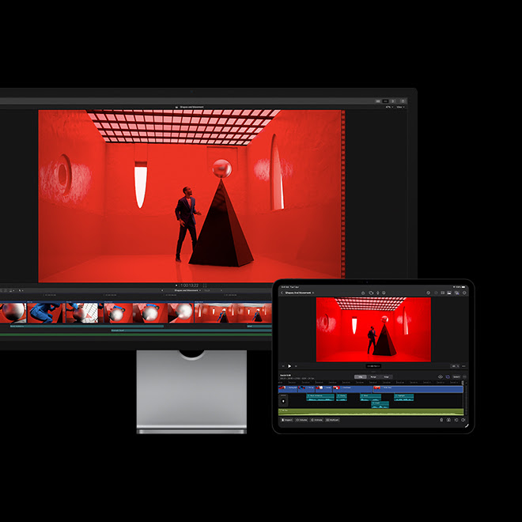Open the Mac timeline project name dropdown
This screenshot has width=522, height=522.
click(x=187, y=290)
